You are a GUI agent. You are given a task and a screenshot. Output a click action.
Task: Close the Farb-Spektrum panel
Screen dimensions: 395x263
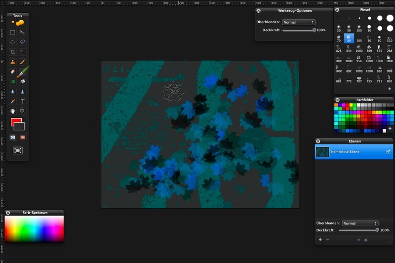point(8,212)
